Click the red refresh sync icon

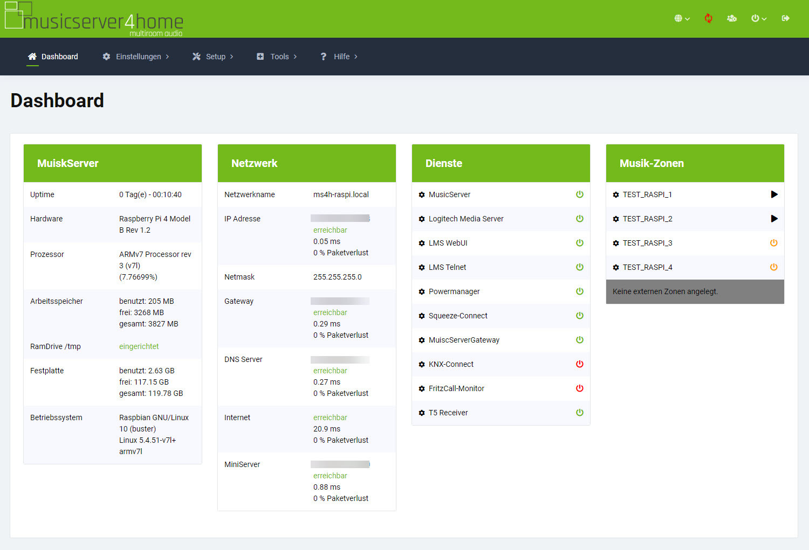point(708,18)
